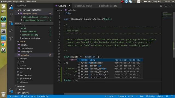The image size is (175, 98).
Task: Select the Auth::viaRemember suggestion
Action: click(x=110, y=63)
